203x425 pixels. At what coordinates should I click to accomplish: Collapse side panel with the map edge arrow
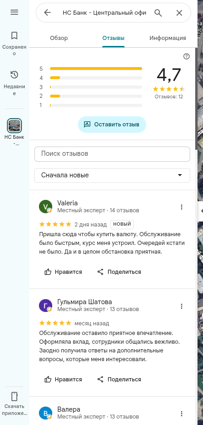tap(201, 211)
